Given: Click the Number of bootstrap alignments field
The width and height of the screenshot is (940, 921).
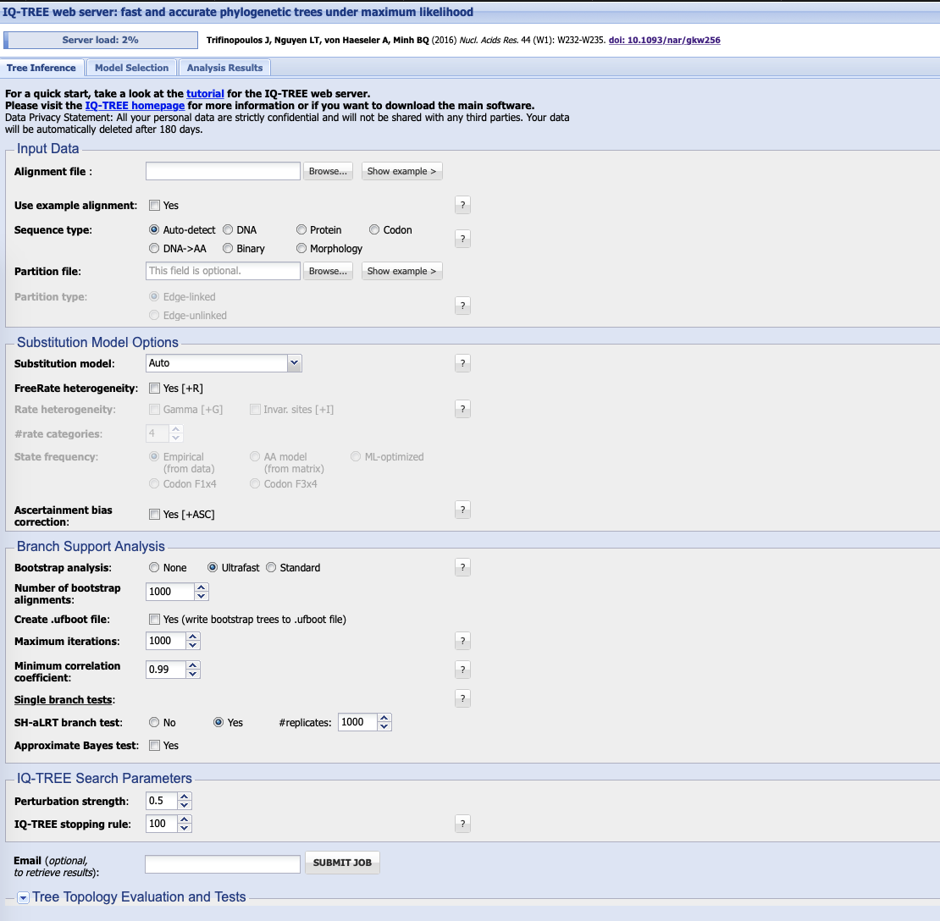Looking at the screenshot, I should [x=170, y=592].
